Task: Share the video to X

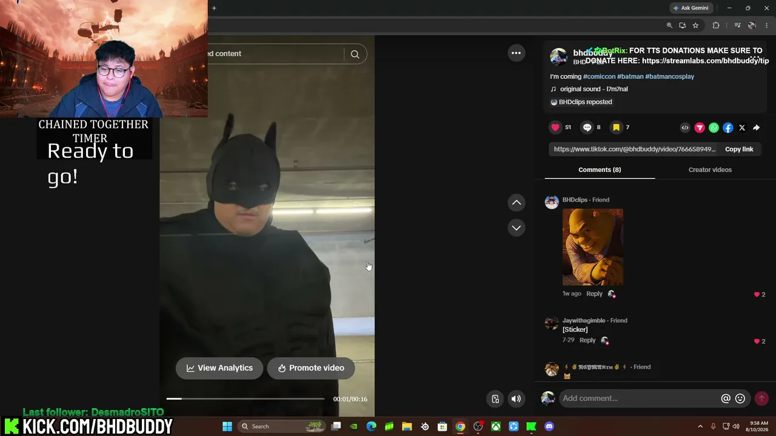Action: tap(742, 128)
